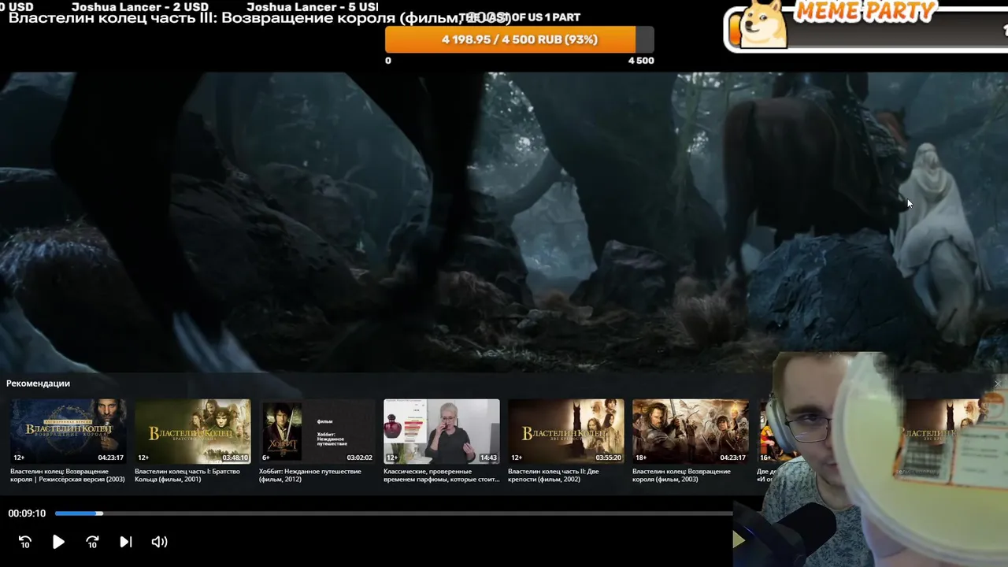Click the 14:43 duration badge
Image resolution: width=1008 pixels, height=567 pixels.
(x=488, y=458)
